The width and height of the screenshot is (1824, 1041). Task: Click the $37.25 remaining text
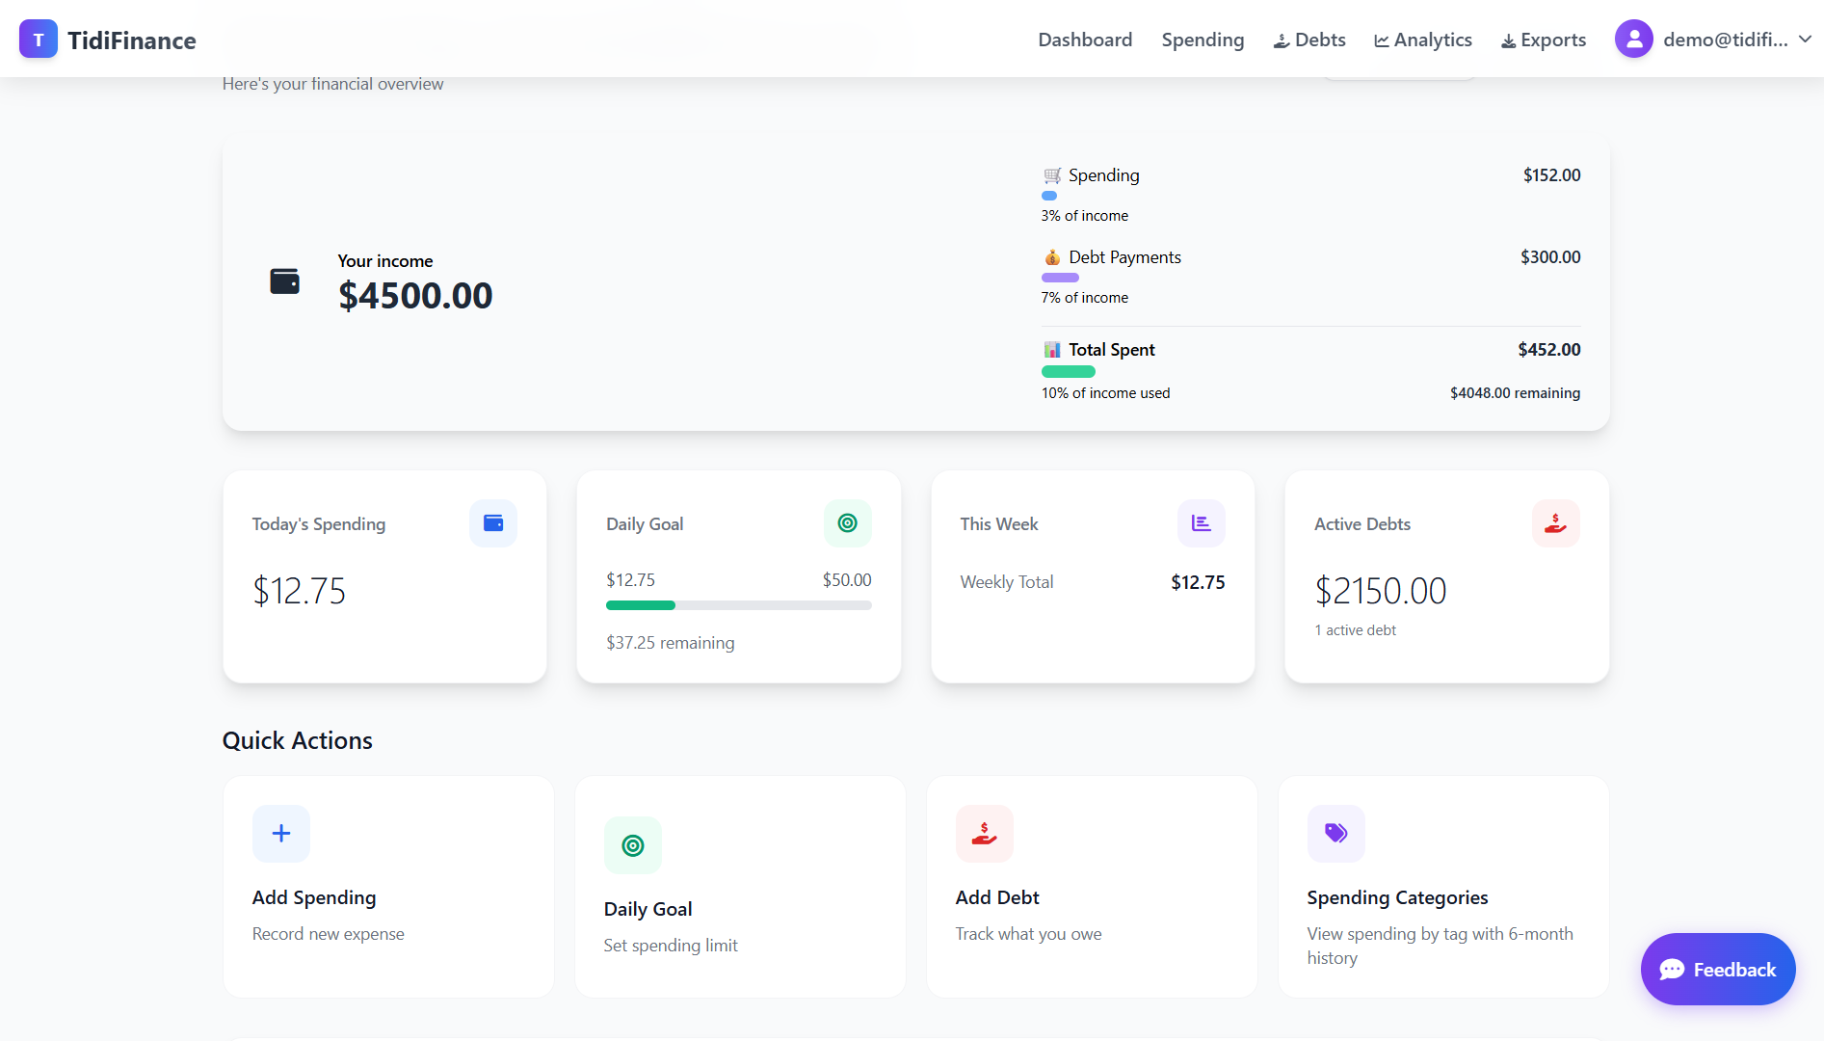coord(670,643)
